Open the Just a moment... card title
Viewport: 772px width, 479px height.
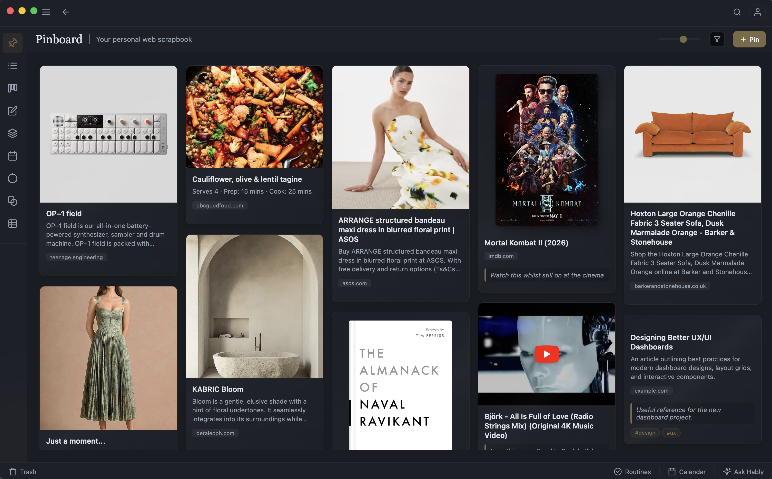76,441
